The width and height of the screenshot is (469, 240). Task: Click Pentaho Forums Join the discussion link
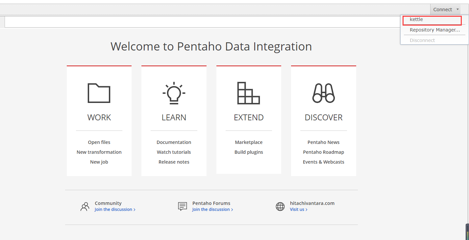coord(213,210)
